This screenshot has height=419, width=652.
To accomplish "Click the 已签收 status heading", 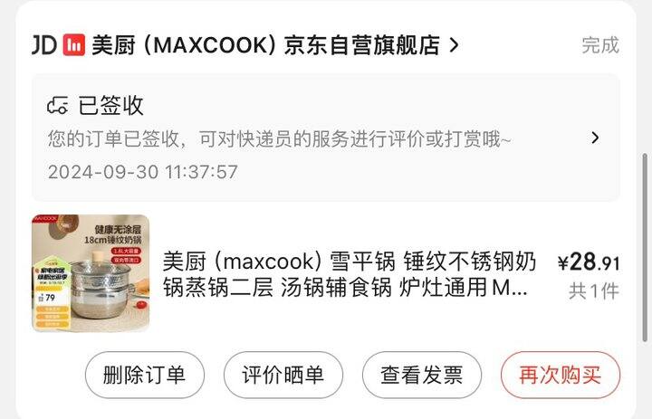I will tap(111, 105).
